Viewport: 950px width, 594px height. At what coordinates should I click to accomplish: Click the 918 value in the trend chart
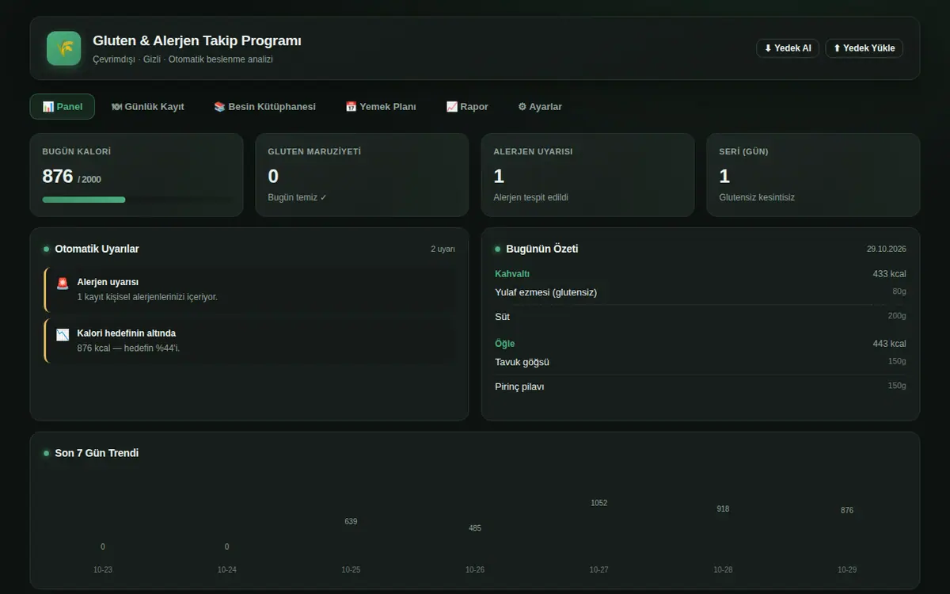click(x=723, y=508)
